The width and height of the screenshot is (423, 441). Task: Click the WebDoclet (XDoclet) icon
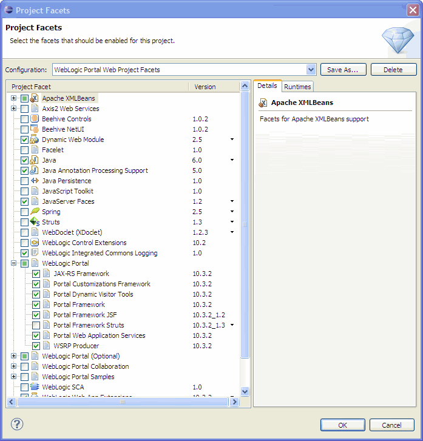pyautogui.click(x=35, y=232)
